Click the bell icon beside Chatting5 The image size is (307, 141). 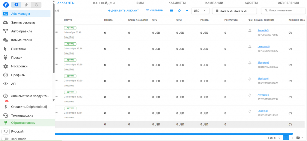pyautogui.click(x=250, y=111)
